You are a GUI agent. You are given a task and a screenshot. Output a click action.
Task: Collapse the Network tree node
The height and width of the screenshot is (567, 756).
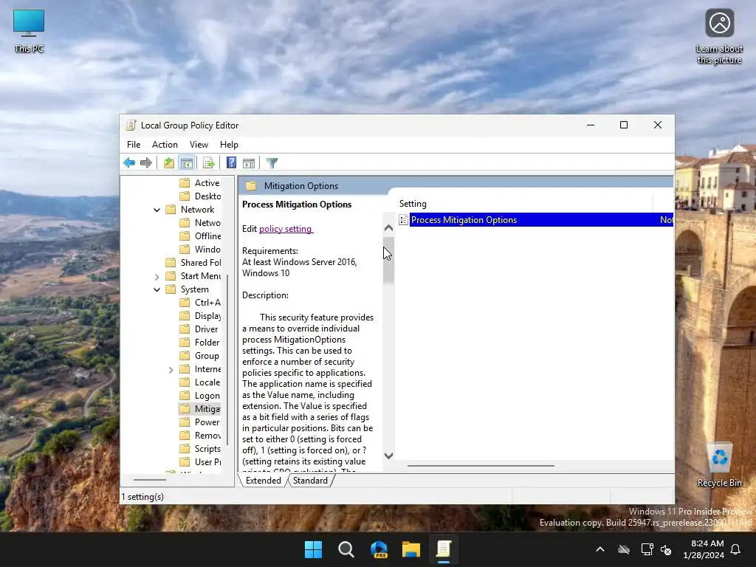(x=157, y=210)
